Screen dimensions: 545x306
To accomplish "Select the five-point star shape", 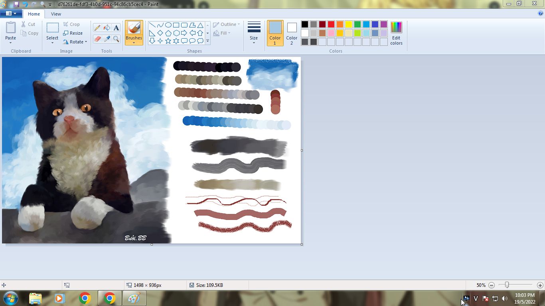I will tap(168, 41).
